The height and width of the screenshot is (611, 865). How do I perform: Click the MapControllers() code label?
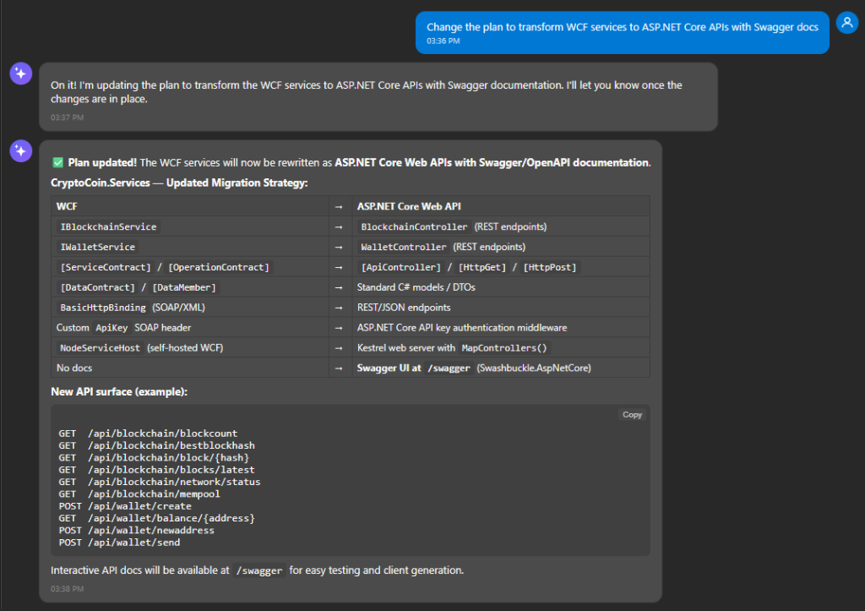(504, 347)
